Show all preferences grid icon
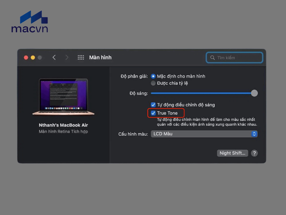 coord(81,57)
